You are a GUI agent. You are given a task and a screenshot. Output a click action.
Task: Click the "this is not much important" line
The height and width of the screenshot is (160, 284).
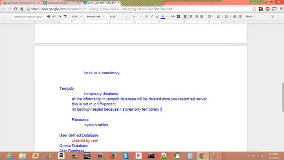point(94,104)
